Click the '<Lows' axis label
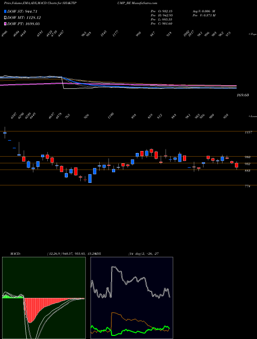Screen dimensions: 257x339 (252, 116)
